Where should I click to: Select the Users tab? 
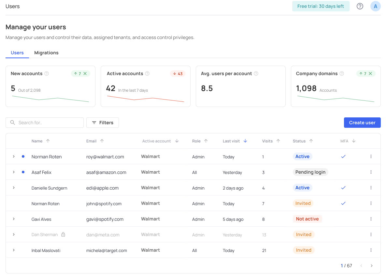tap(17, 53)
